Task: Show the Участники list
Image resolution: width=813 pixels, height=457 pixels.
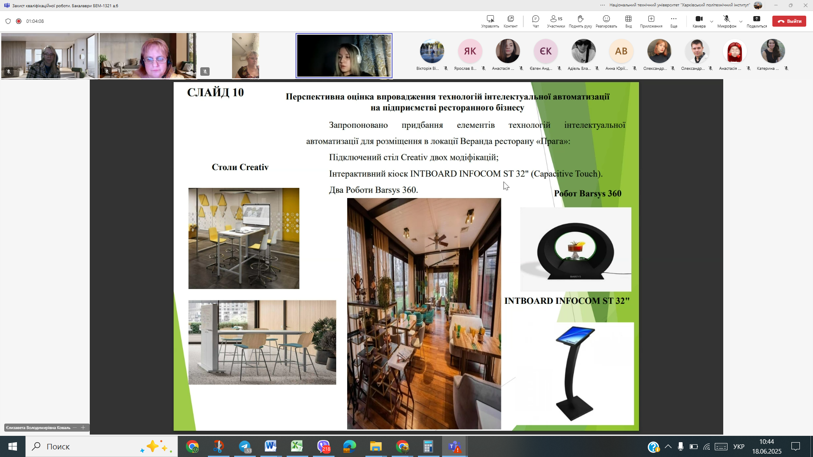Action: 556,21
